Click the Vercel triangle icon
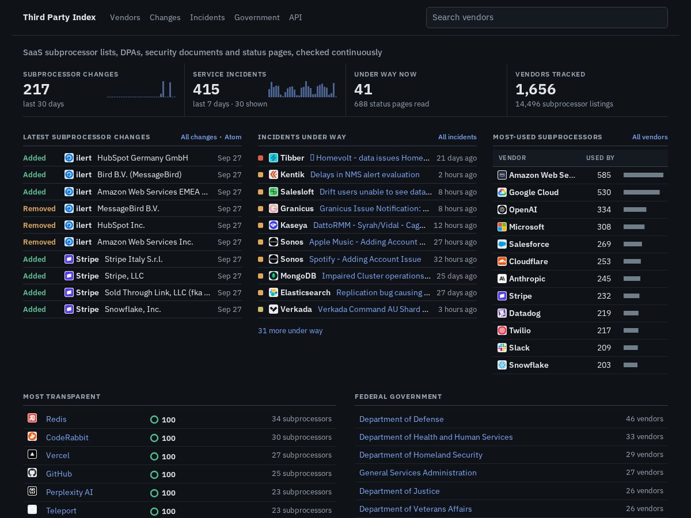 [32, 454]
